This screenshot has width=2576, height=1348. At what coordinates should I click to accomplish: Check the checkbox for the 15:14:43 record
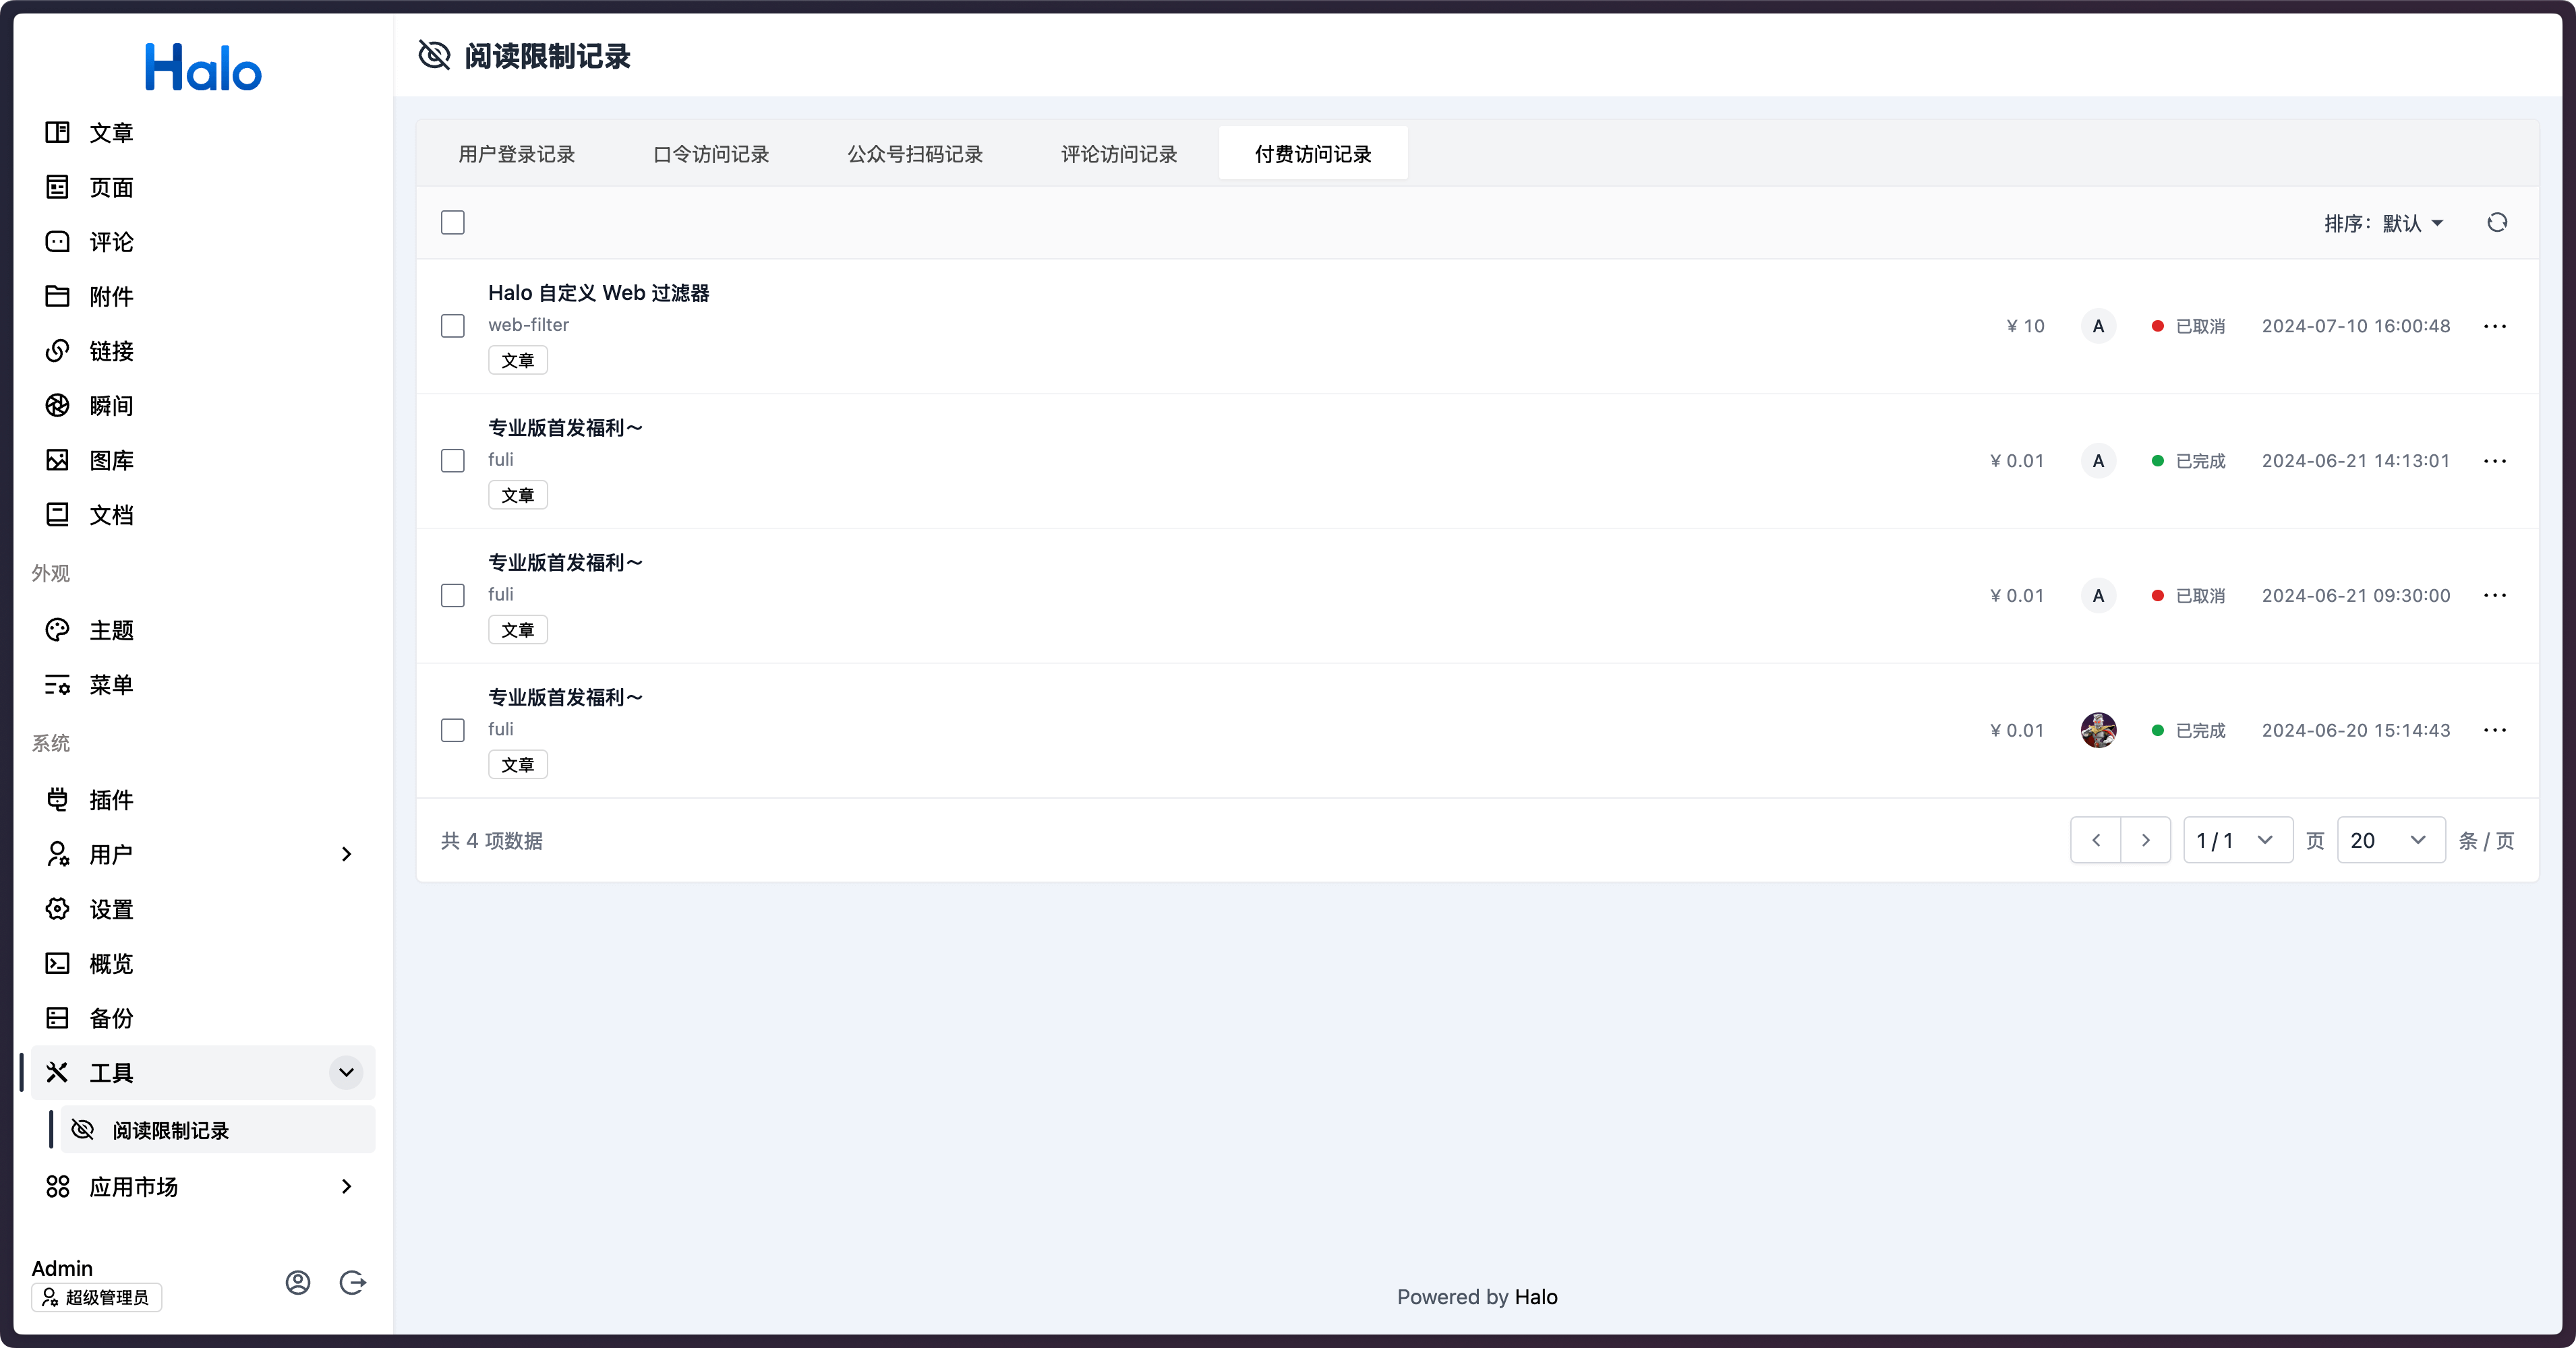[x=453, y=731]
